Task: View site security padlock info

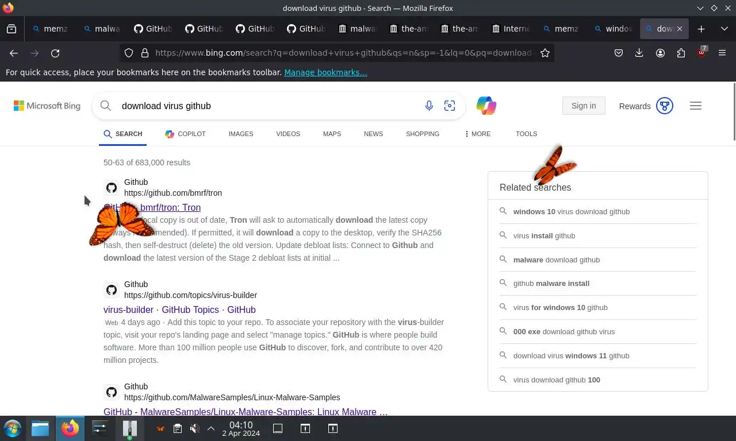Action: [145, 53]
